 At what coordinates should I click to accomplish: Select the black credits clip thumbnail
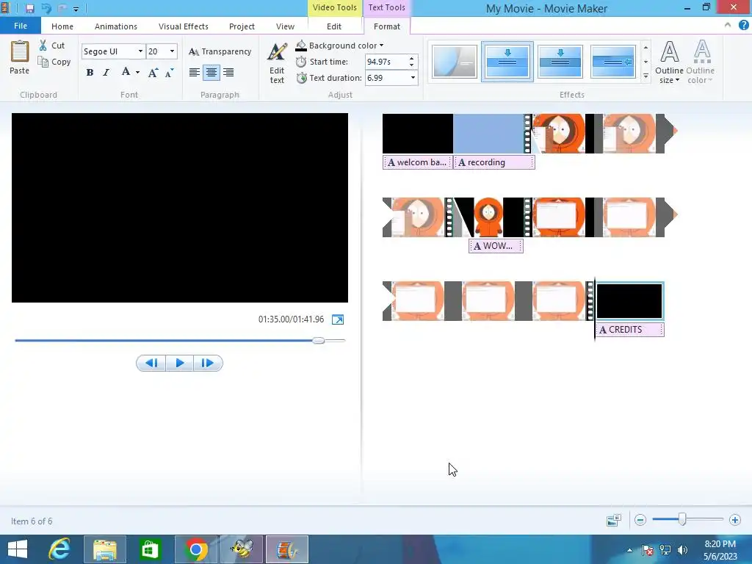click(x=629, y=300)
